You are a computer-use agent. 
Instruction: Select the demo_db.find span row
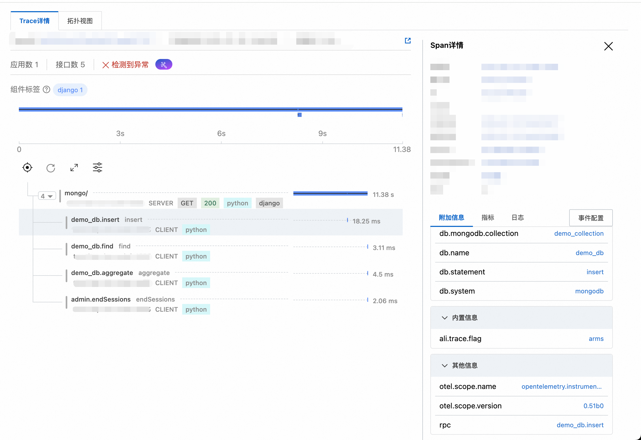[92, 246]
